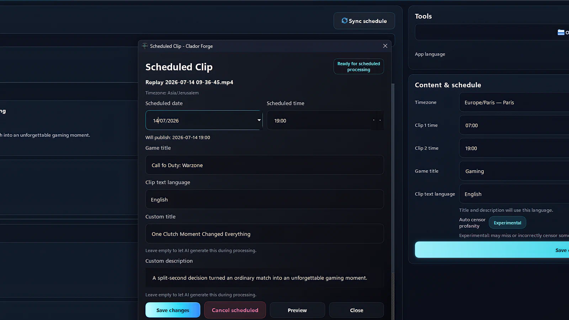Click Save changes button
Screen dimensions: 569x320
click(173, 310)
